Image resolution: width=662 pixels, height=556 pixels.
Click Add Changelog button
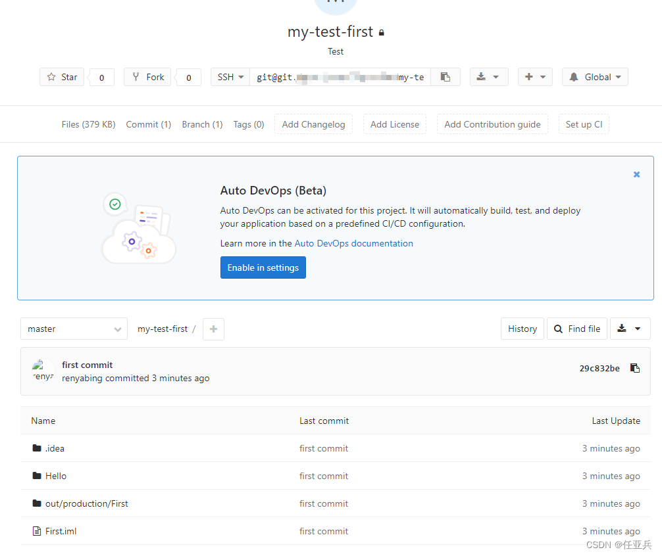tap(314, 124)
